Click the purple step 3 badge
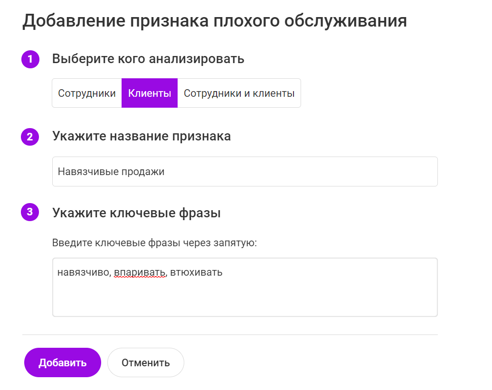 30,213
